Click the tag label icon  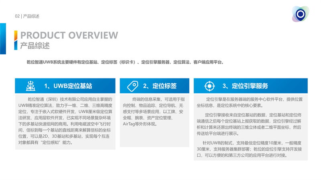(x=133, y=86)
